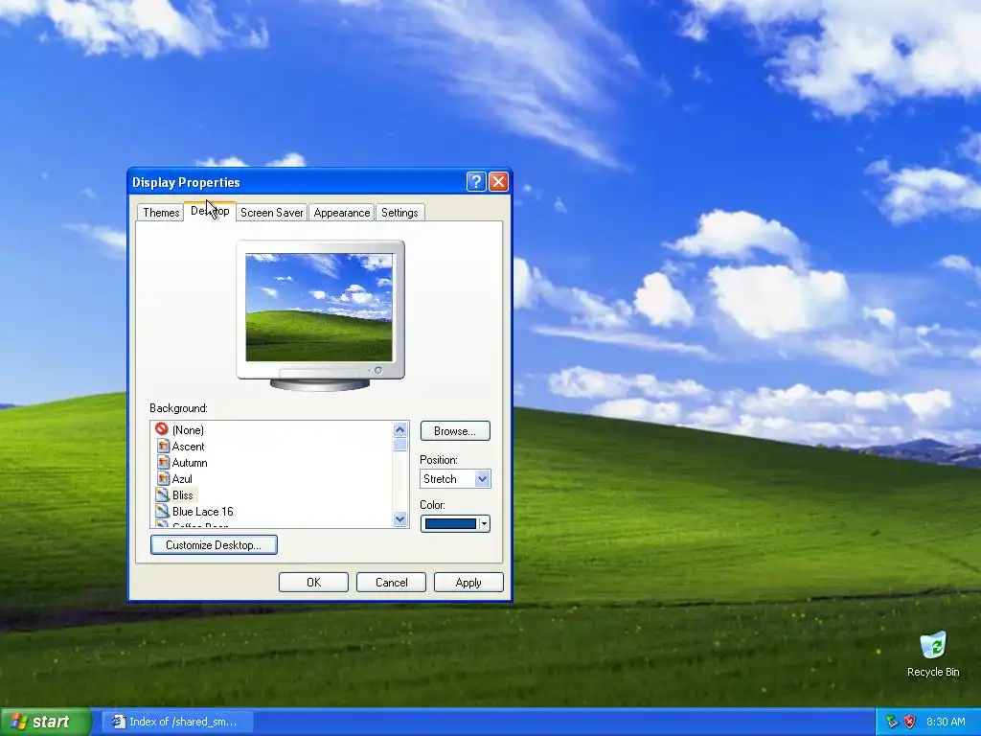Image resolution: width=981 pixels, height=736 pixels.
Task: Expand the Color dropdown arrow
Action: (x=484, y=524)
